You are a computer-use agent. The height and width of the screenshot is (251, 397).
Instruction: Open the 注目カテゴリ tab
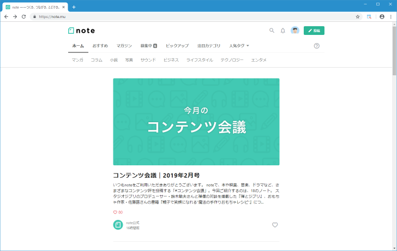[209, 46]
